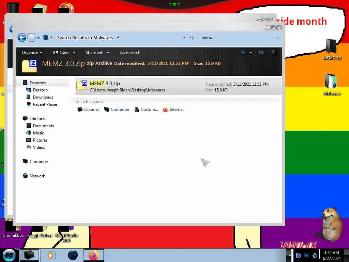Click the Malwares desktop folder
Screen dimensions: 349x262
[x=332, y=85]
